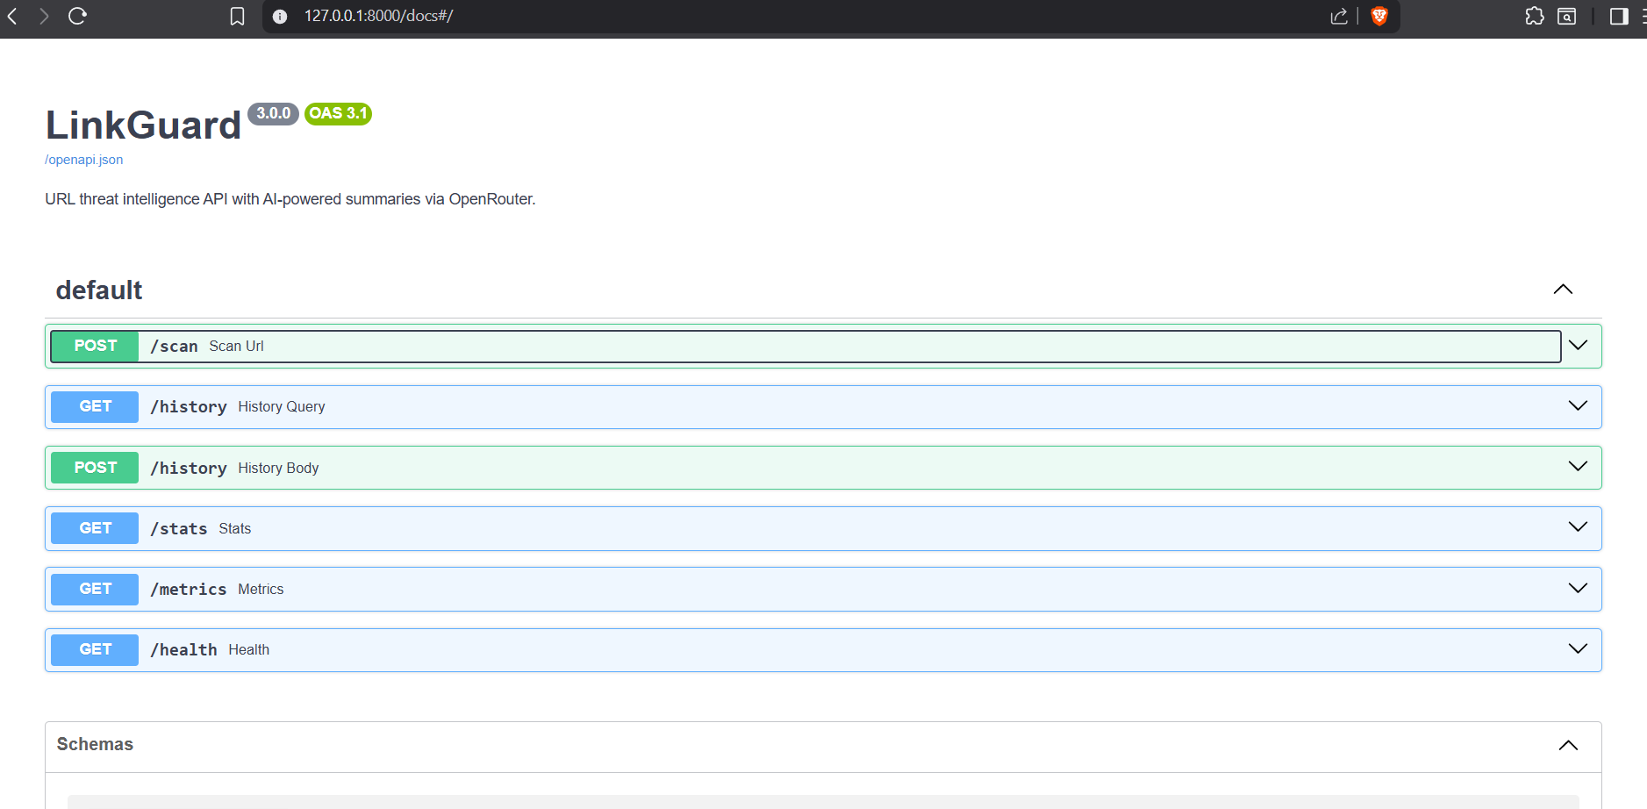1647x809 pixels.
Task: Open the /stats endpoint path
Action: (179, 529)
